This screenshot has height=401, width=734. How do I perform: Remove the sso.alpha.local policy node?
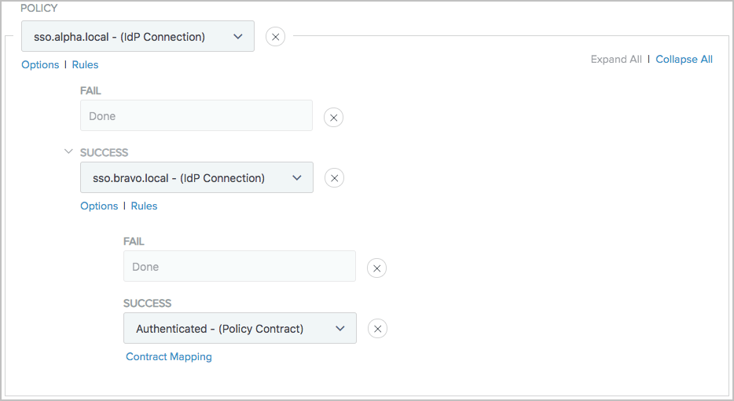275,37
